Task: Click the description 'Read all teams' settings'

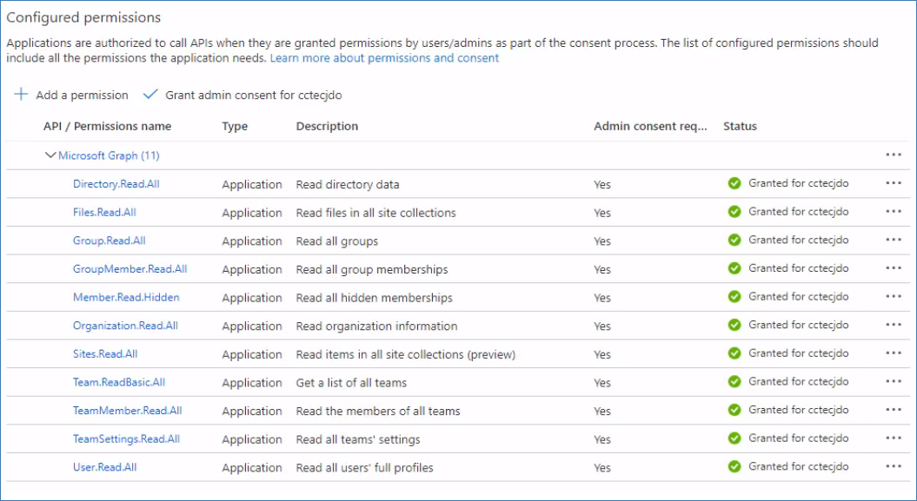Action: coord(358,439)
